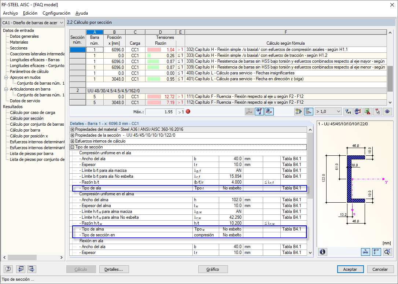Go to next table with the right arrow icon
398x284 pixels.
[31, 269]
